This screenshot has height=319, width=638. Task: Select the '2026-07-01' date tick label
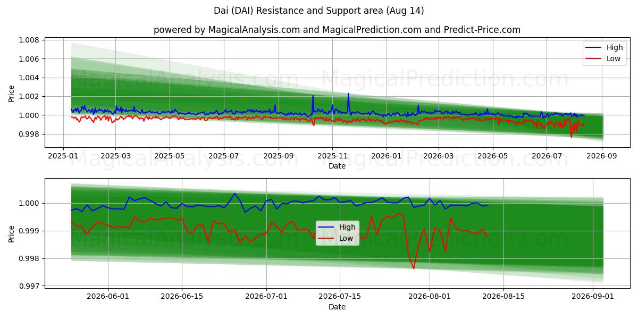tap(266, 297)
